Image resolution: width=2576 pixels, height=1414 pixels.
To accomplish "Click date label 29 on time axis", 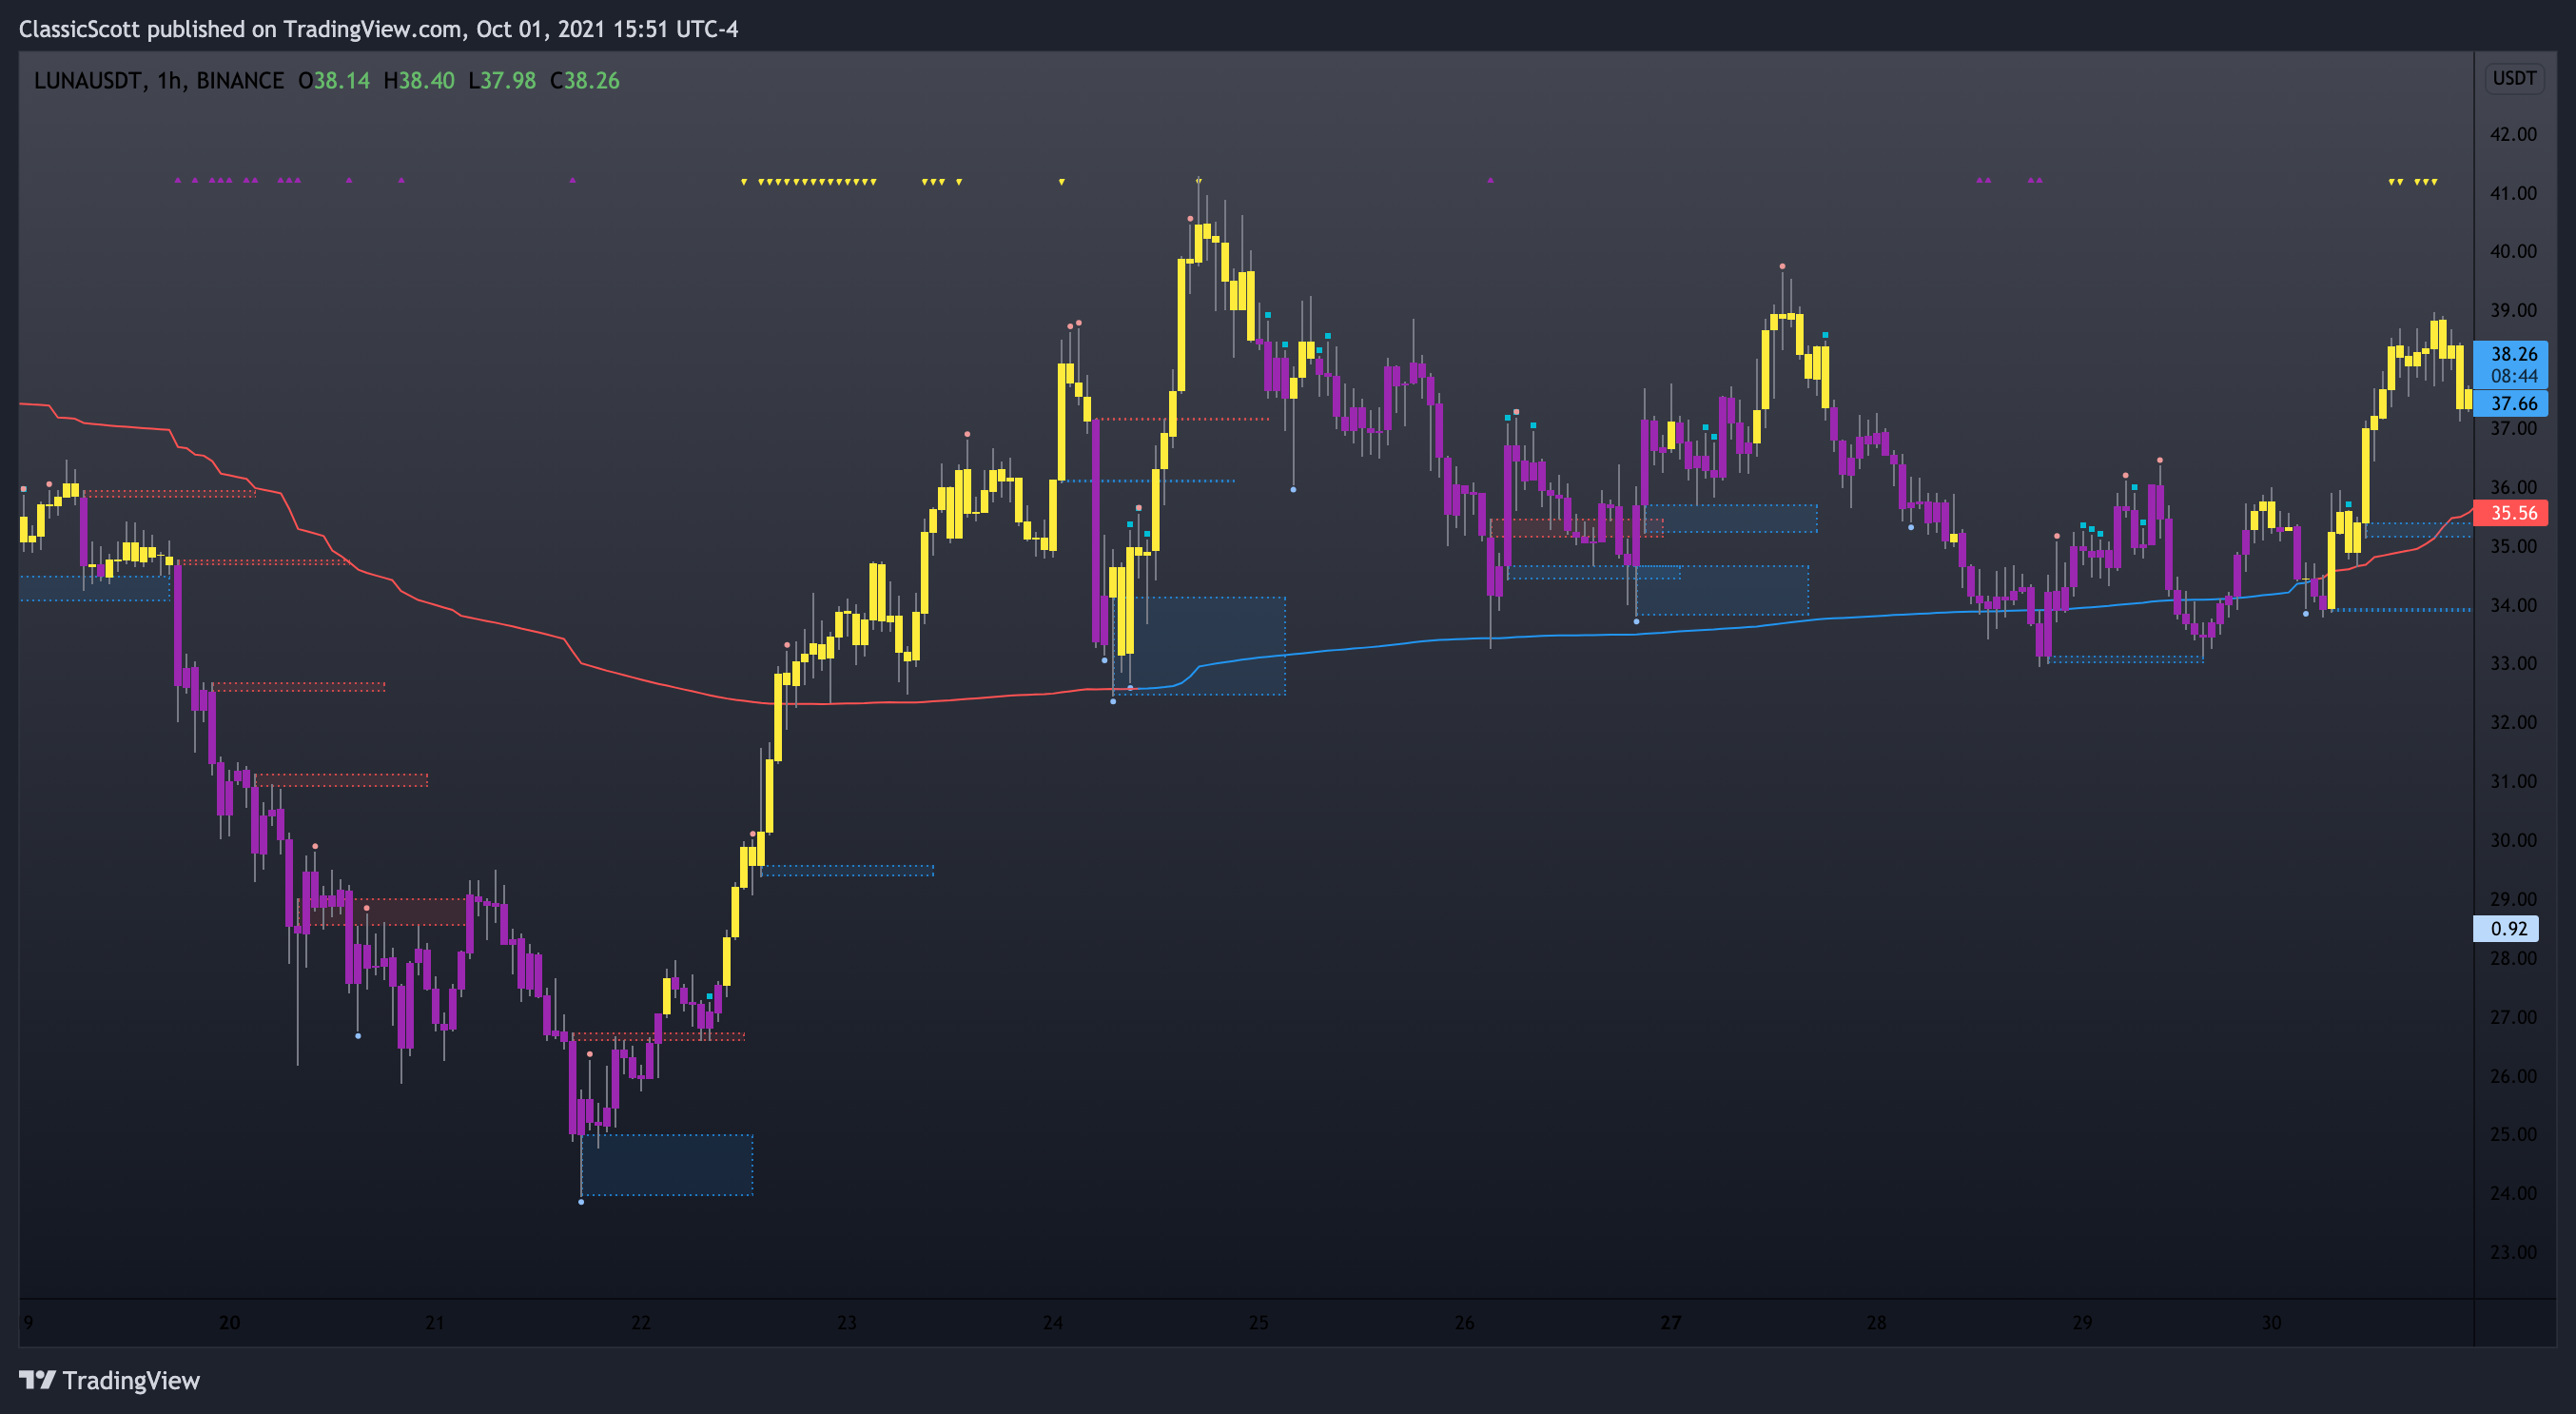I will 2081,1322.
